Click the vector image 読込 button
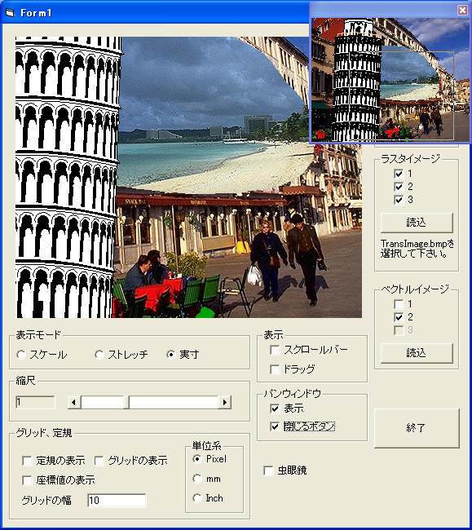Viewport: 472px width, 530px height. click(x=417, y=353)
